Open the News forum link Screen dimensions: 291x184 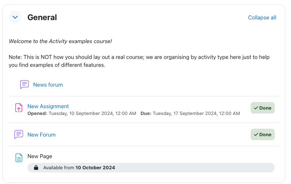(48, 85)
